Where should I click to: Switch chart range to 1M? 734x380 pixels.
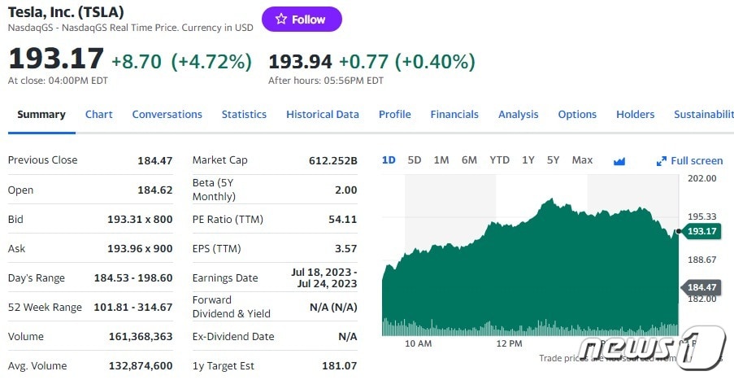[x=441, y=160]
